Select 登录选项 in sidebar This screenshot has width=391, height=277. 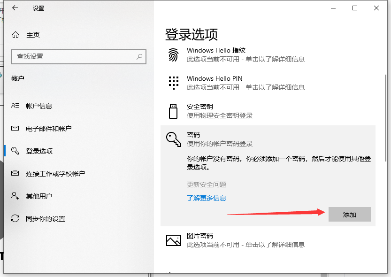coord(39,151)
